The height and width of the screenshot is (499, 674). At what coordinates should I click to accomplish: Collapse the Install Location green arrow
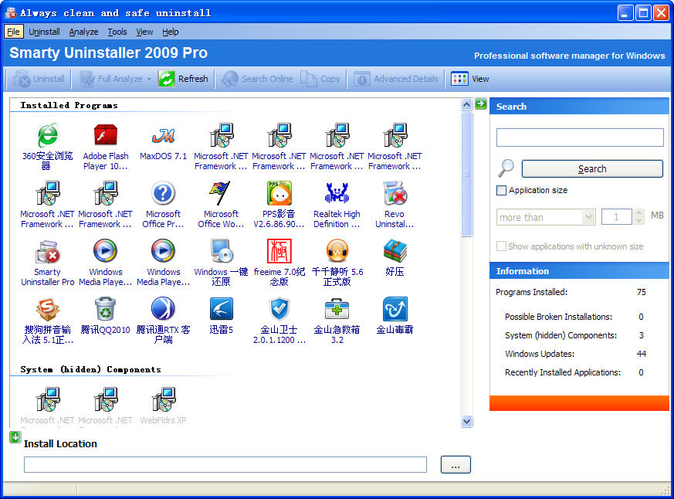[15, 437]
